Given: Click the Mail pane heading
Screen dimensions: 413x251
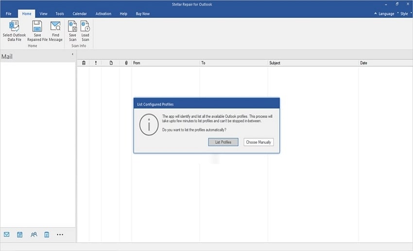Looking at the screenshot, I should [x=7, y=57].
